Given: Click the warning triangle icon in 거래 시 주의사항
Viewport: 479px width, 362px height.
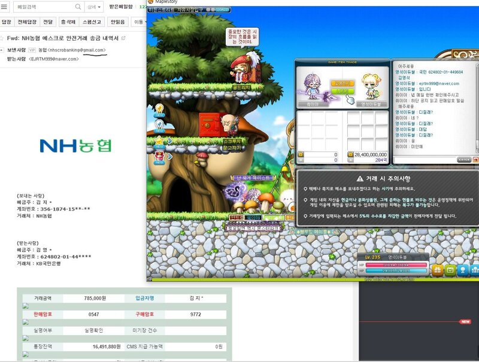Looking at the screenshot, I should (360, 179).
